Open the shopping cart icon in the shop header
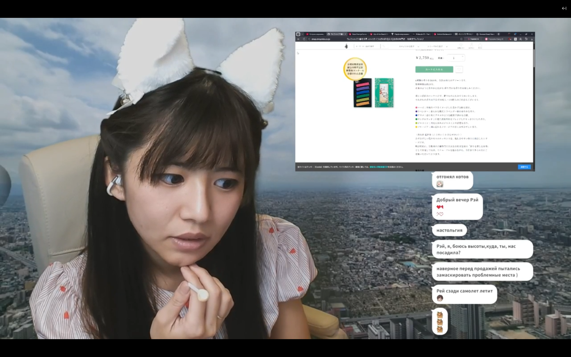This screenshot has width=571, height=357. (x=480, y=46)
